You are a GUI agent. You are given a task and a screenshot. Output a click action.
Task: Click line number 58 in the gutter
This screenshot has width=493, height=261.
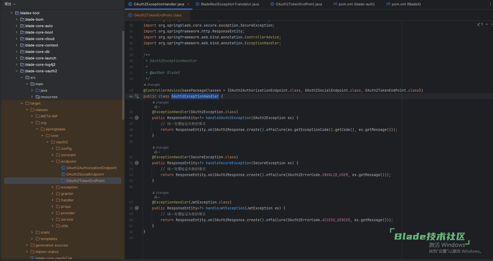tap(131, 208)
